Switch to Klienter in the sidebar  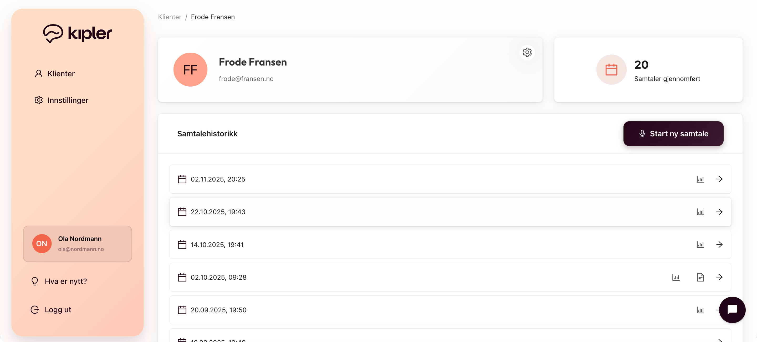pyautogui.click(x=61, y=73)
